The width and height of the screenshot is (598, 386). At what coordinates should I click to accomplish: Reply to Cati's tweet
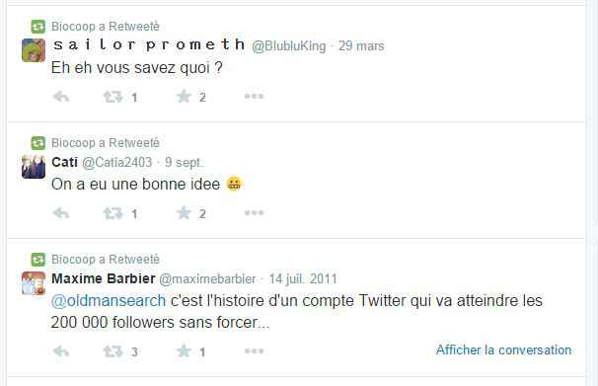coord(61,213)
